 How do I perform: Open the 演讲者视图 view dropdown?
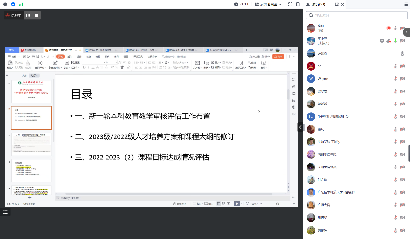[x=268, y=4]
